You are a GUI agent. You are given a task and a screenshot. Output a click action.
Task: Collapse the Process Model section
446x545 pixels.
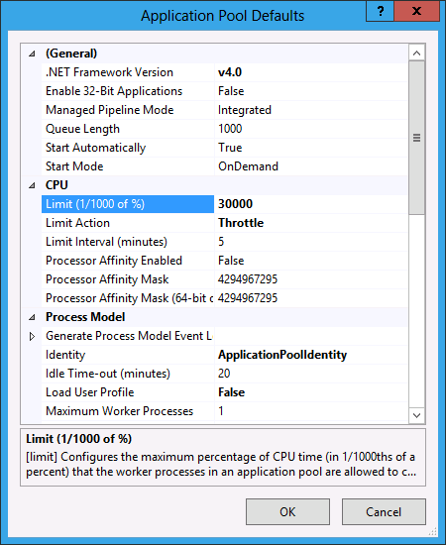click(32, 317)
